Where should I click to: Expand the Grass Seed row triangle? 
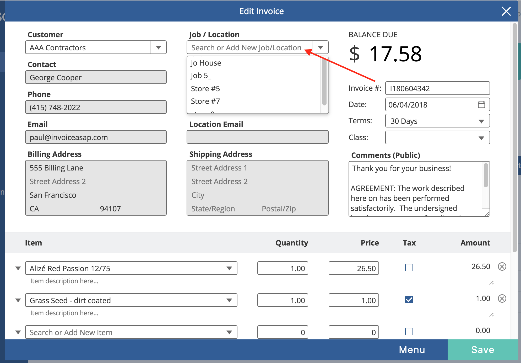[18, 300]
